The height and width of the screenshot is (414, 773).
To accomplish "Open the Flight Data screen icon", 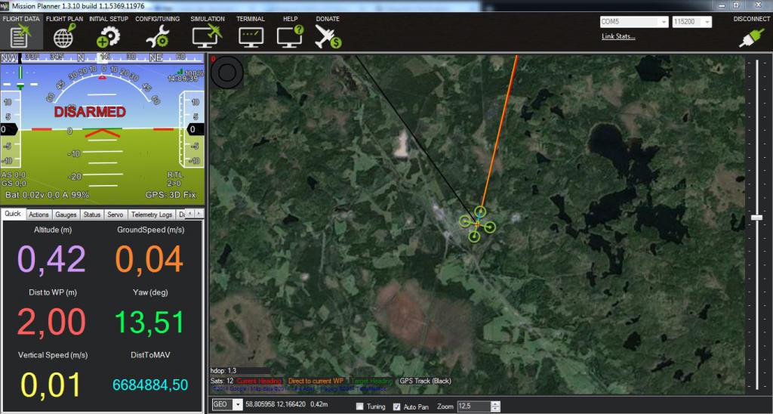I will (20, 36).
